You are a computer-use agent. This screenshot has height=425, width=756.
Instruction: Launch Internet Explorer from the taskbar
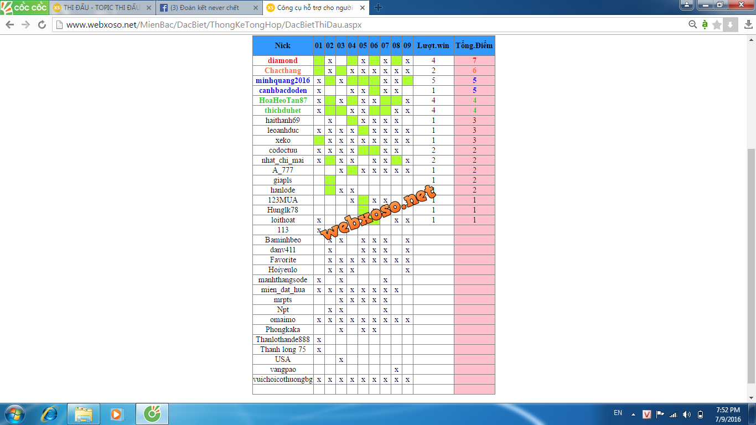[x=50, y=414]
